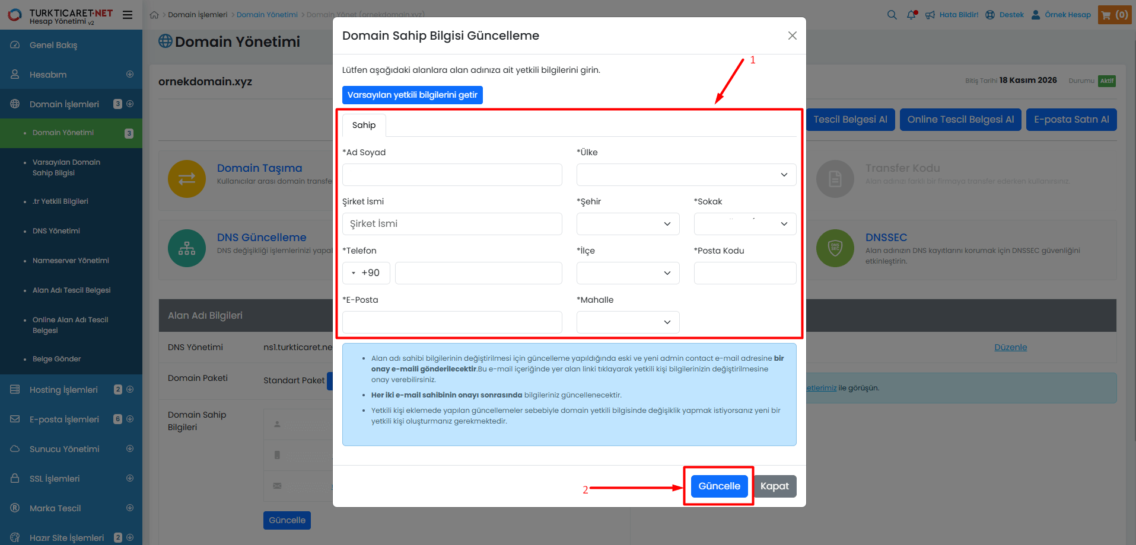Click the search magnifier icon in header

[892, 15]
